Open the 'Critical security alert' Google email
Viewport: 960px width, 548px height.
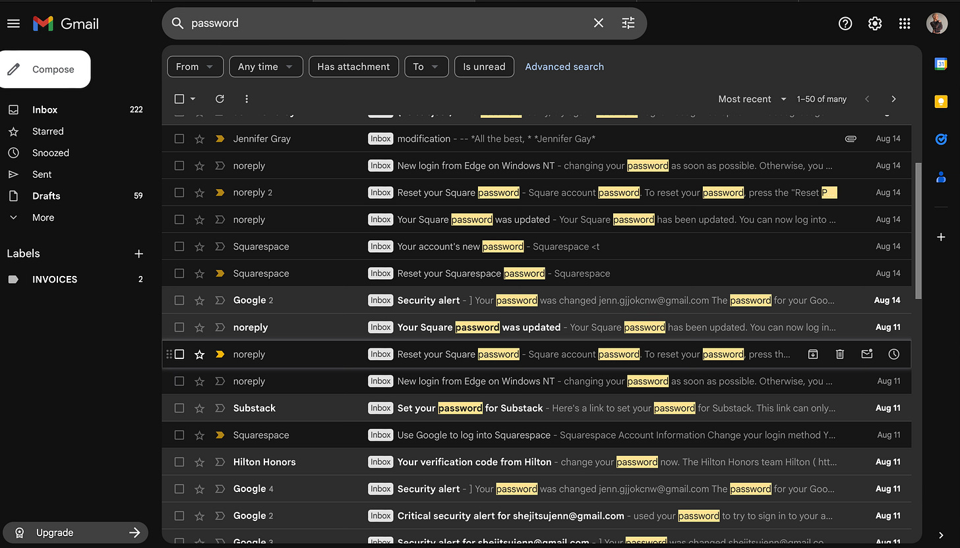click(x=537, y=516)
